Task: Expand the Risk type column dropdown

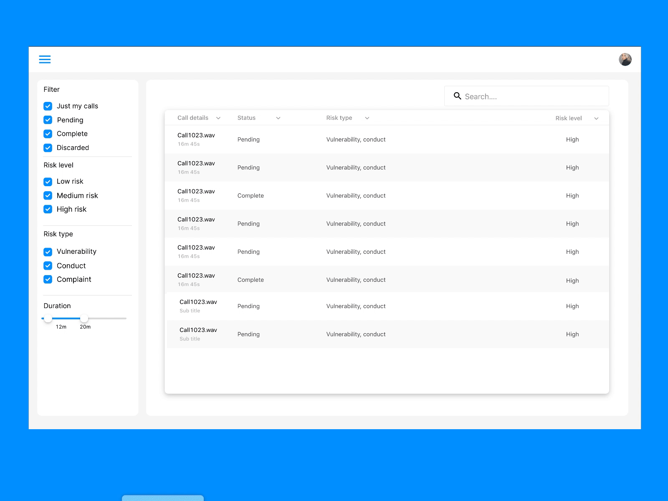Action: (x=367, y=118)
